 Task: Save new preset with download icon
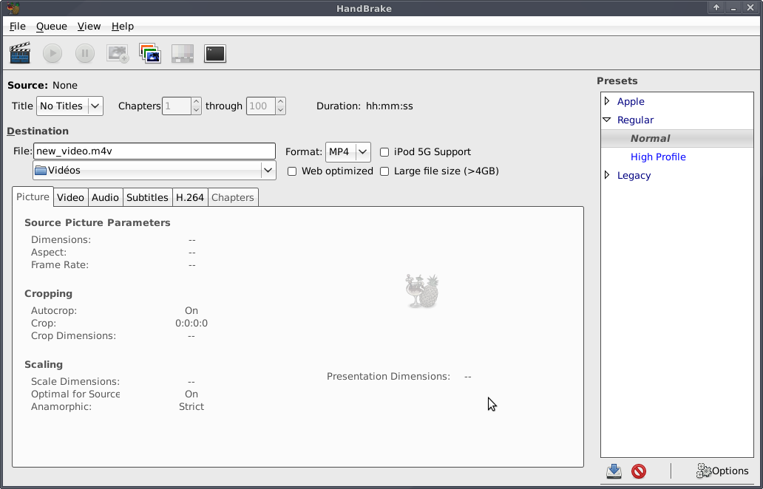[614, 471]
